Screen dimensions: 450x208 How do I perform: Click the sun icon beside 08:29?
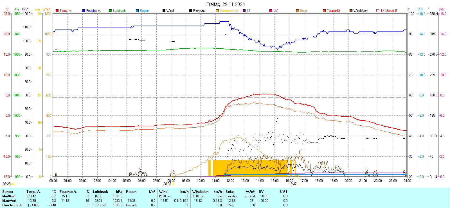tap(12, 184)
